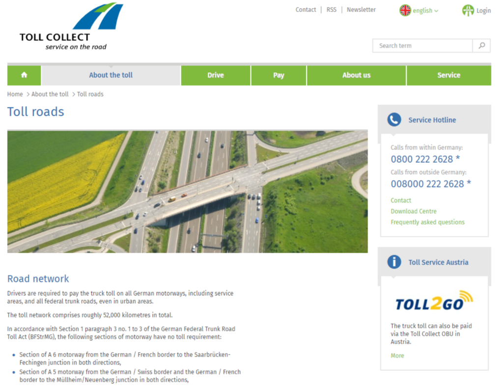Open the english language dropdown

click(425, 11)
